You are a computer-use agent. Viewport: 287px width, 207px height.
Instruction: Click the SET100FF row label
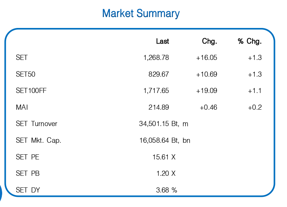(x=31, y=91)
